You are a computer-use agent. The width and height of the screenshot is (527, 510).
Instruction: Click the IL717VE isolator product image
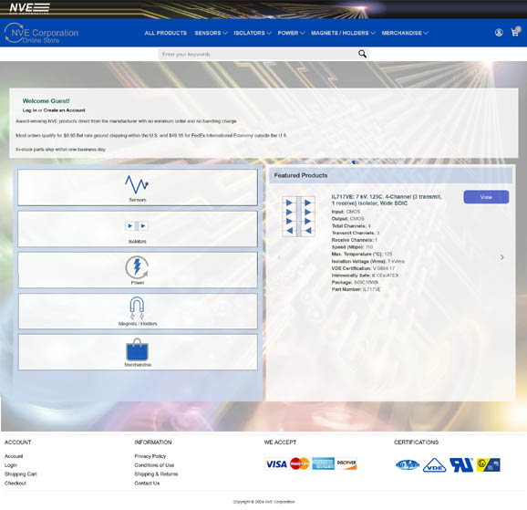click(x=298, y=216)
